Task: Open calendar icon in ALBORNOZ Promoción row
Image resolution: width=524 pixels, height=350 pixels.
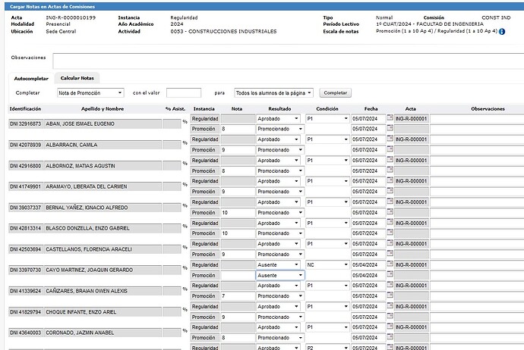Action: coord(390,170)
